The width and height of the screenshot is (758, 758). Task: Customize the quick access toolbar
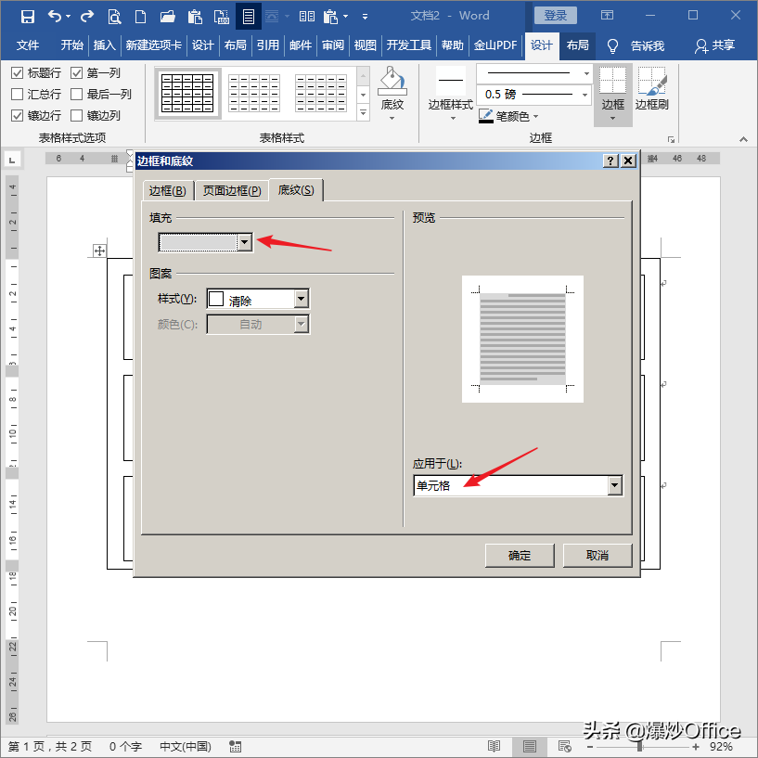tap(365, 17)
